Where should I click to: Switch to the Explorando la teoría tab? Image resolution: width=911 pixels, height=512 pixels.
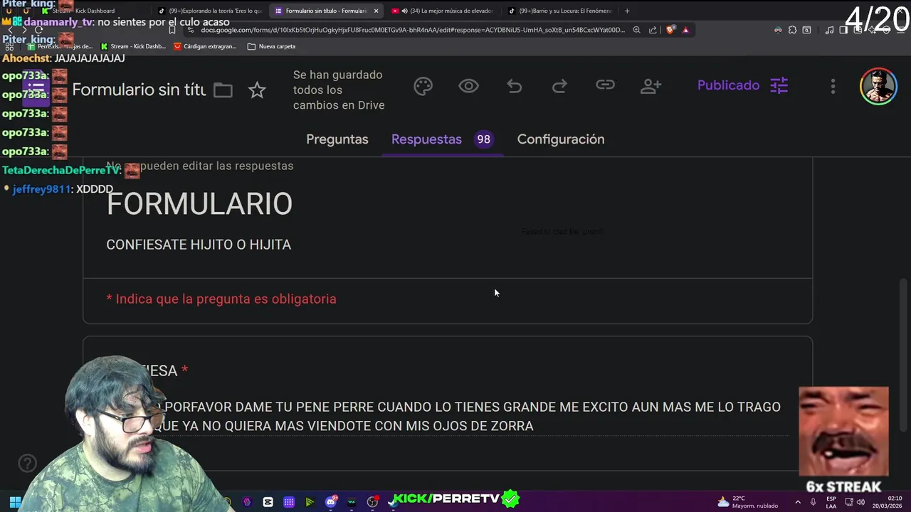pyautogui.click(x=210, y=11)
